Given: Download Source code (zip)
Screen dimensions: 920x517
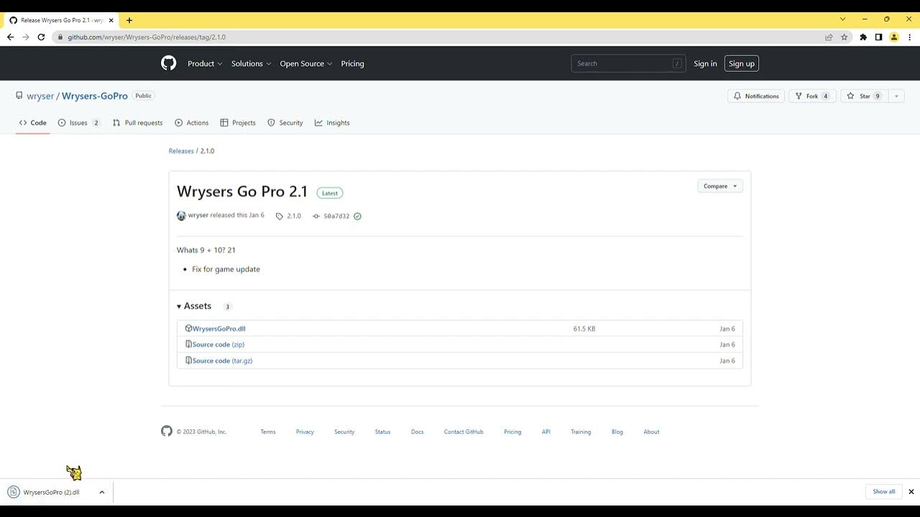Looking at the screenshot, I should 218,344.
